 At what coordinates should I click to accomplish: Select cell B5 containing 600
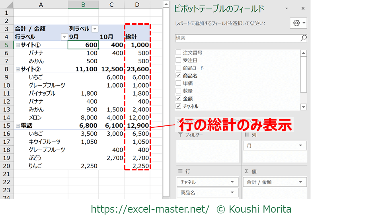point(83,45)
